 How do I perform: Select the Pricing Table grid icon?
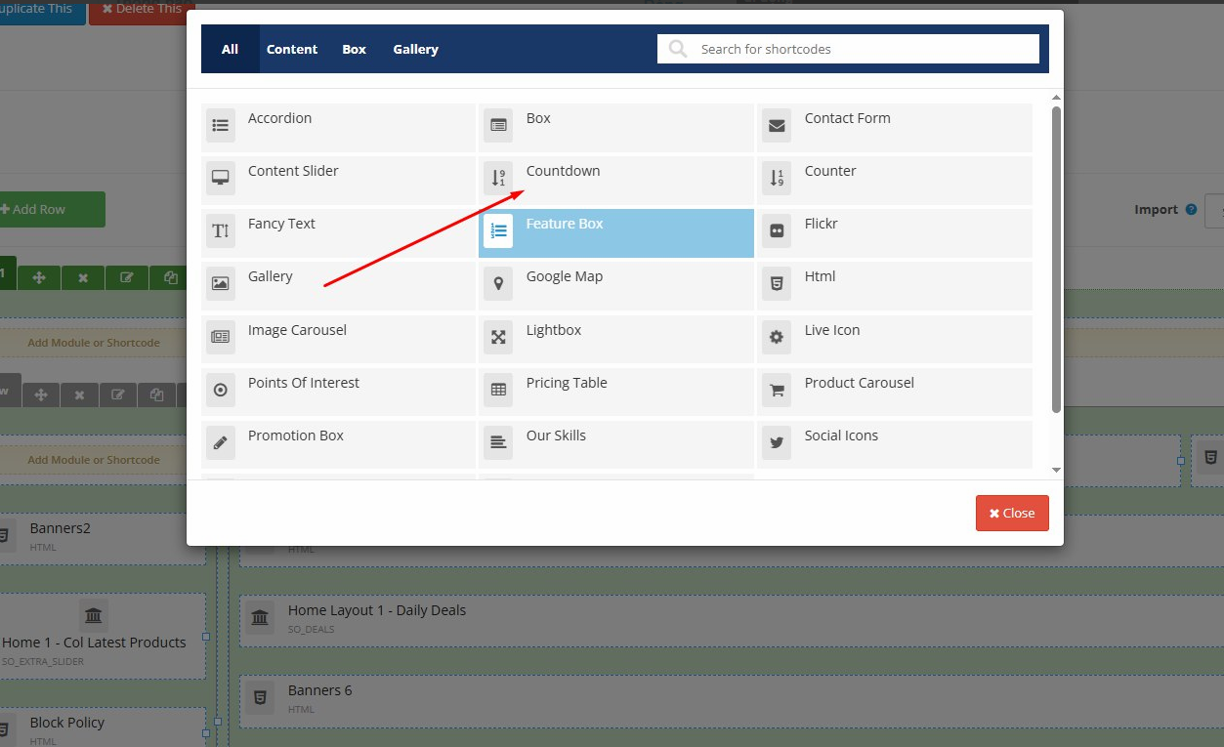pos(498,390)
